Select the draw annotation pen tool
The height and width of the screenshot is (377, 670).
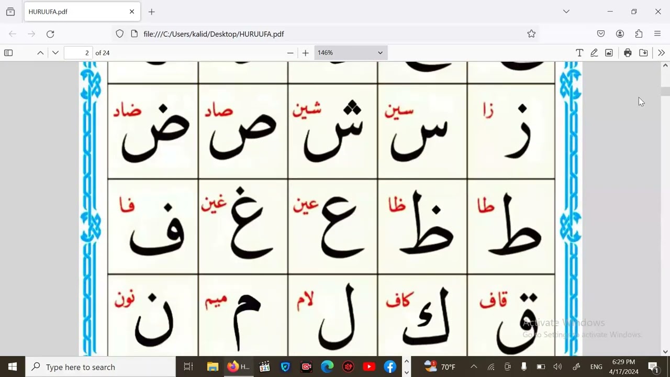(594, 53)
